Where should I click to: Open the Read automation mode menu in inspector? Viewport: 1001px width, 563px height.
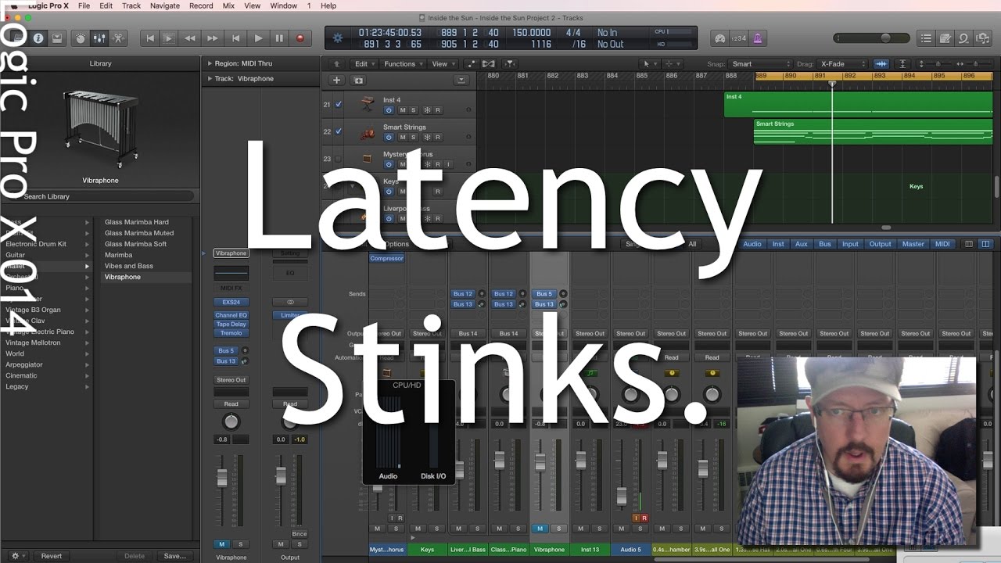point(231,404)
